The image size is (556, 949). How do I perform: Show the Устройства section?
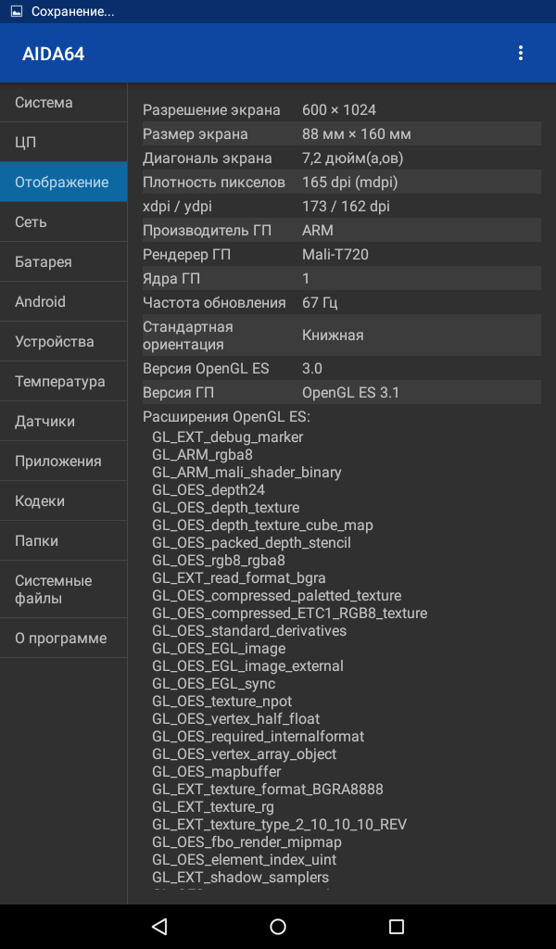64,341
